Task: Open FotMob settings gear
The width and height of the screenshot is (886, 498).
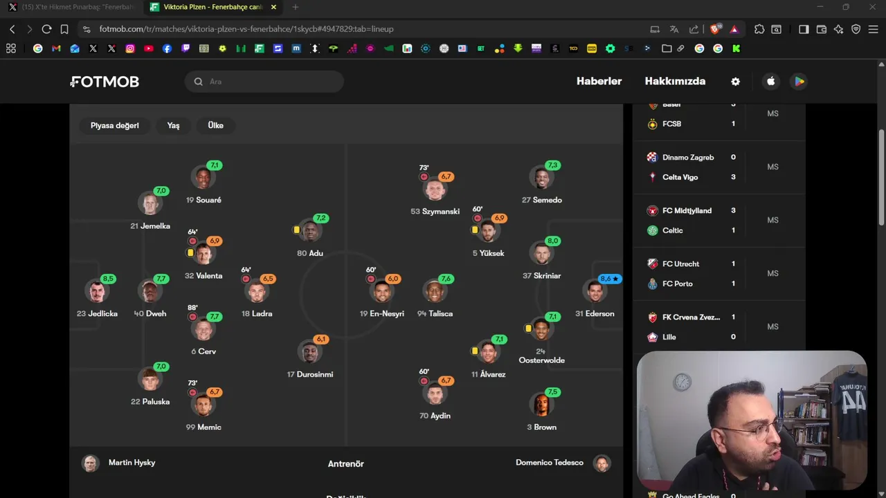Action: 735,82
